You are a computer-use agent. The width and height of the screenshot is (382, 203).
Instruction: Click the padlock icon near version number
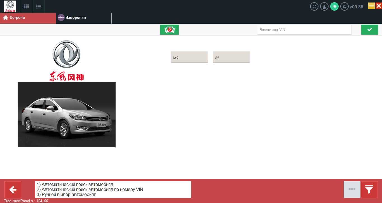pos(344,6)
